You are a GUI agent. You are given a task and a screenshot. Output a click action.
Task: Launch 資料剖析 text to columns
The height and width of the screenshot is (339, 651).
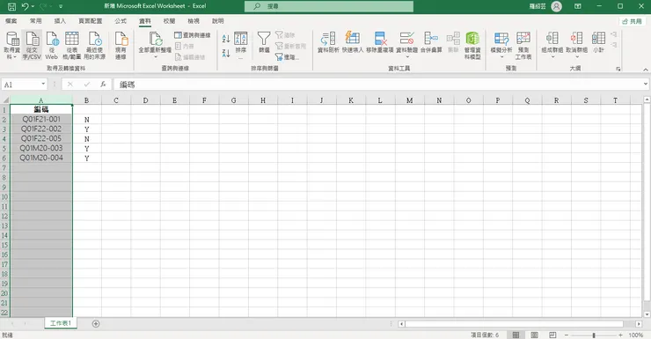coord(328,42)
